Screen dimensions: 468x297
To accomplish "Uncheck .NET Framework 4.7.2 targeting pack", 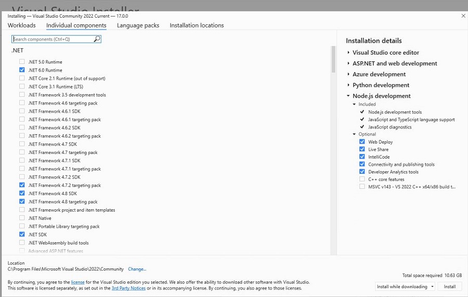I will pos(22,185).
